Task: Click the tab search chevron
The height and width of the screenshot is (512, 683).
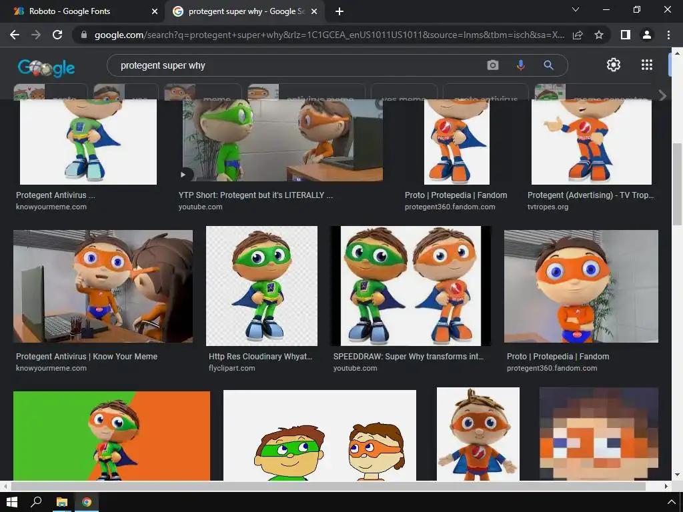Action: pyautogui.click(x=576, y=9)
